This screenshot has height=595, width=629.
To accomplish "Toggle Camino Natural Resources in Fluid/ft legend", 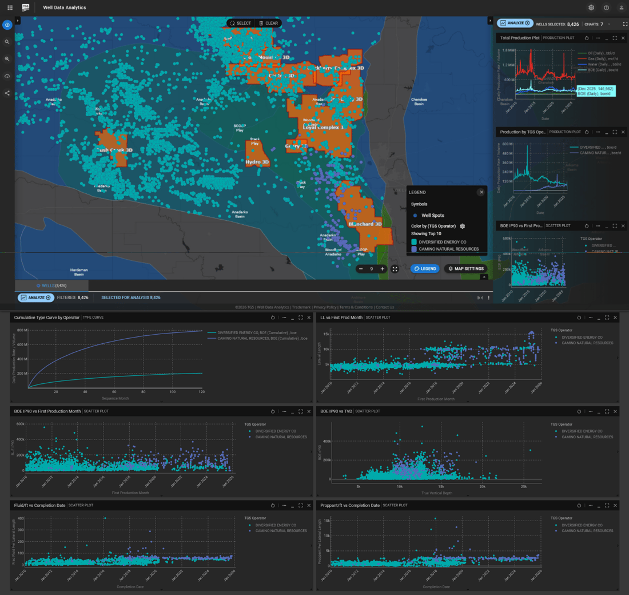I will coord(278,531).
